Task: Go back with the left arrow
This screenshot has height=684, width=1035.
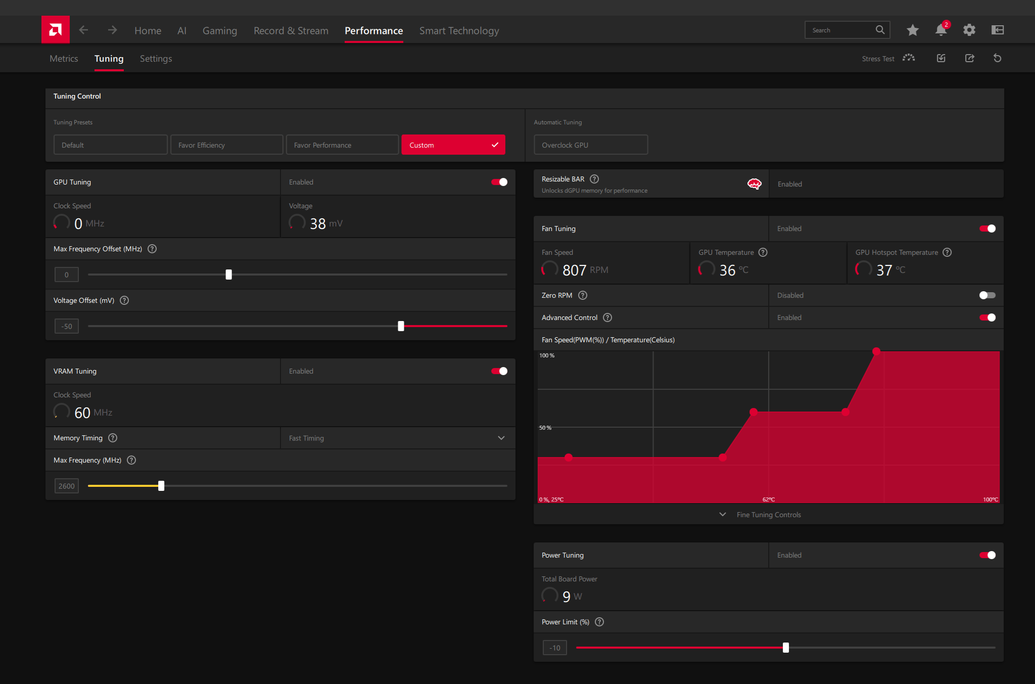Action: [84, 30]
